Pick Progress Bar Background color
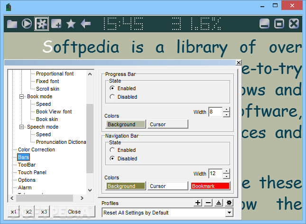306x224 pixels. point(126,124)
